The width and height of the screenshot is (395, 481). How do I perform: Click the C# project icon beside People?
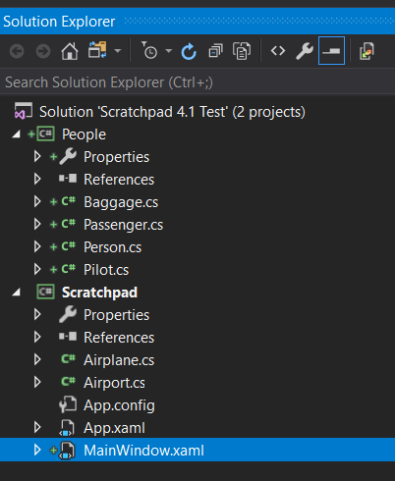tap(45, 134)
